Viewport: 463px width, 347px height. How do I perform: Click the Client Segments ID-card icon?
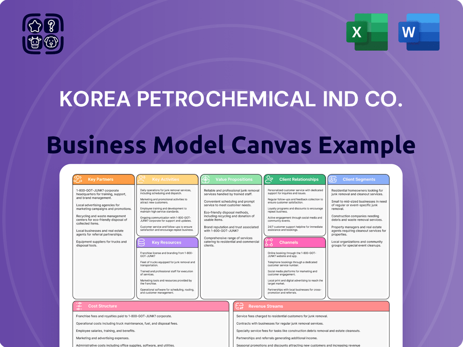pyautogui.click(x=333, y=179)
